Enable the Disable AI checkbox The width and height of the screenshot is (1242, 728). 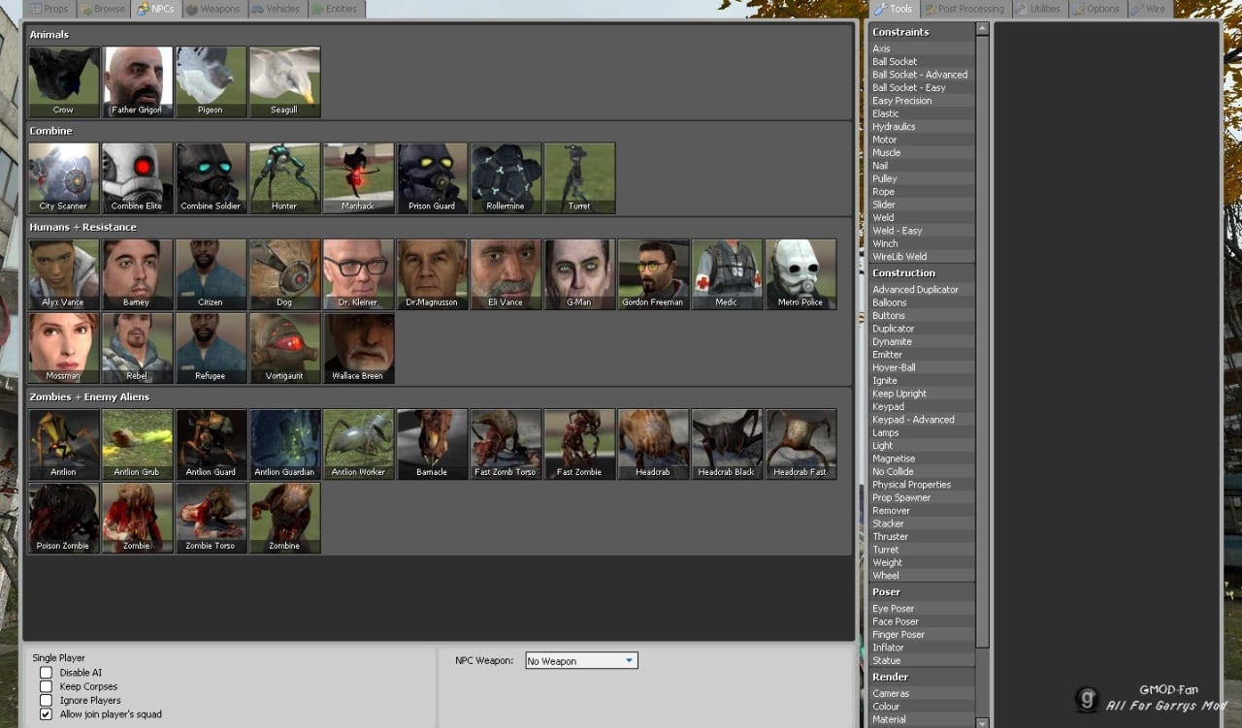(46, 673)
